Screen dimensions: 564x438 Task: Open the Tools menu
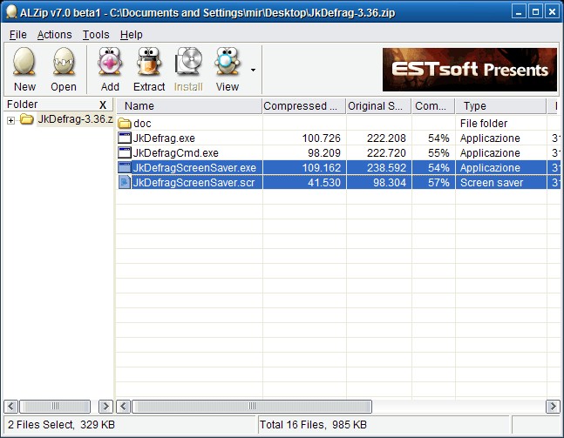[x=96, y=35]
